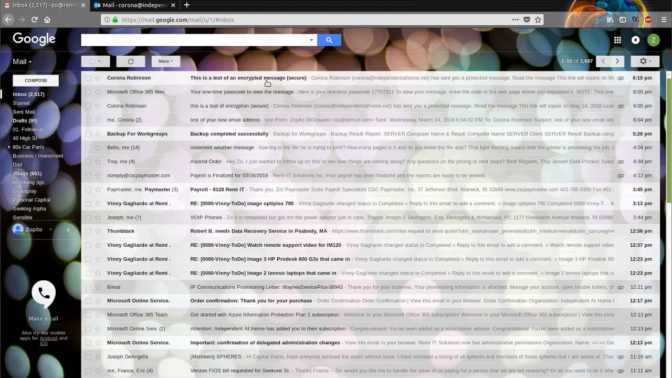Refresh the inbox message list
The height and width of the screenshot is (378, 672).
(131, 61)
